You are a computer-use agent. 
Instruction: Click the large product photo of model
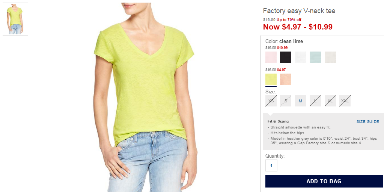[x=146, y=97]
